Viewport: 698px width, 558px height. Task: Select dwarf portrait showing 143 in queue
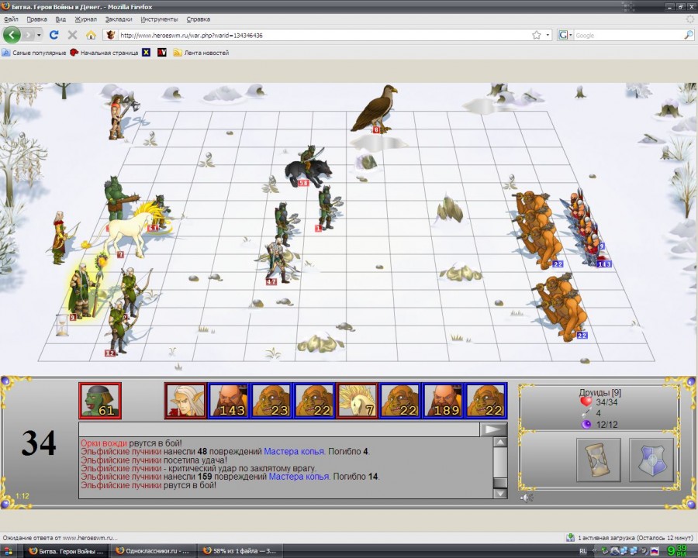228,401
